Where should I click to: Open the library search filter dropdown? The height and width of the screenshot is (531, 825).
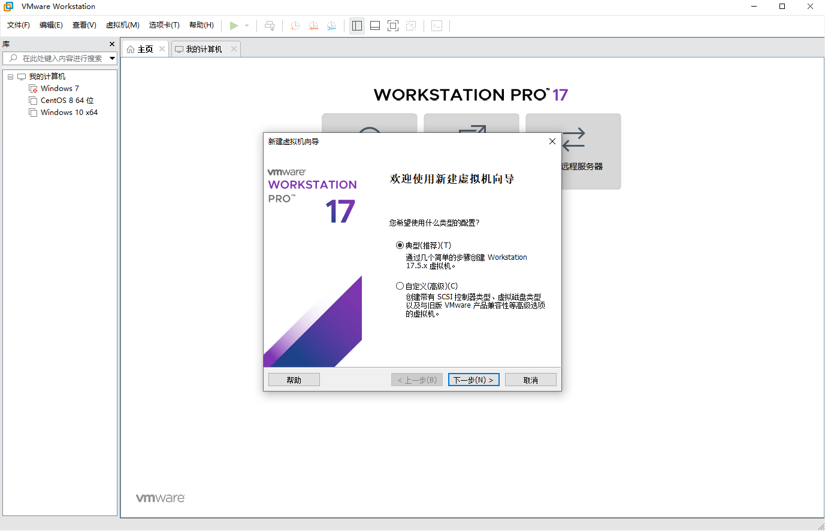click(112, 58)
